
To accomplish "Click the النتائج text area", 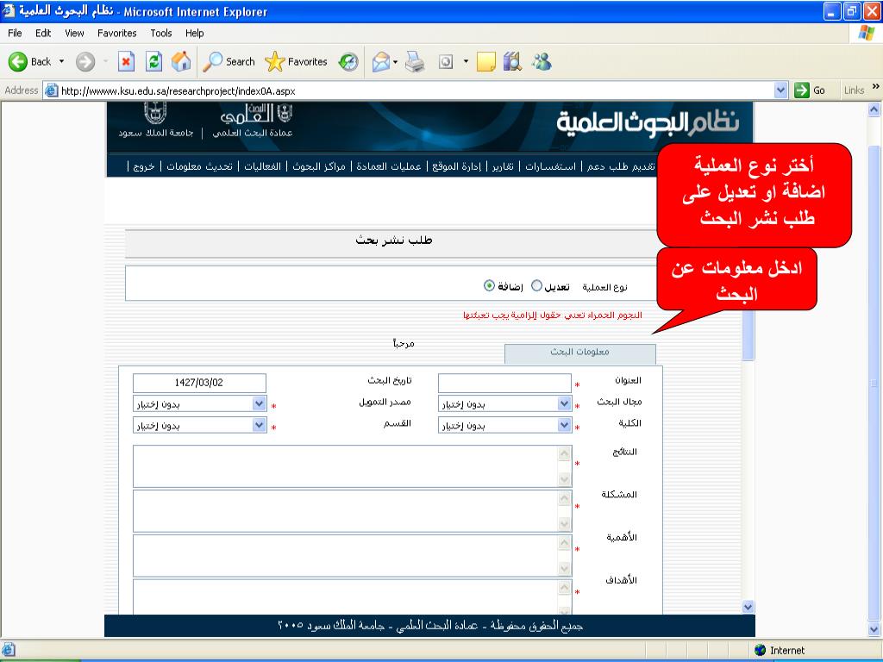I will 353,466.
